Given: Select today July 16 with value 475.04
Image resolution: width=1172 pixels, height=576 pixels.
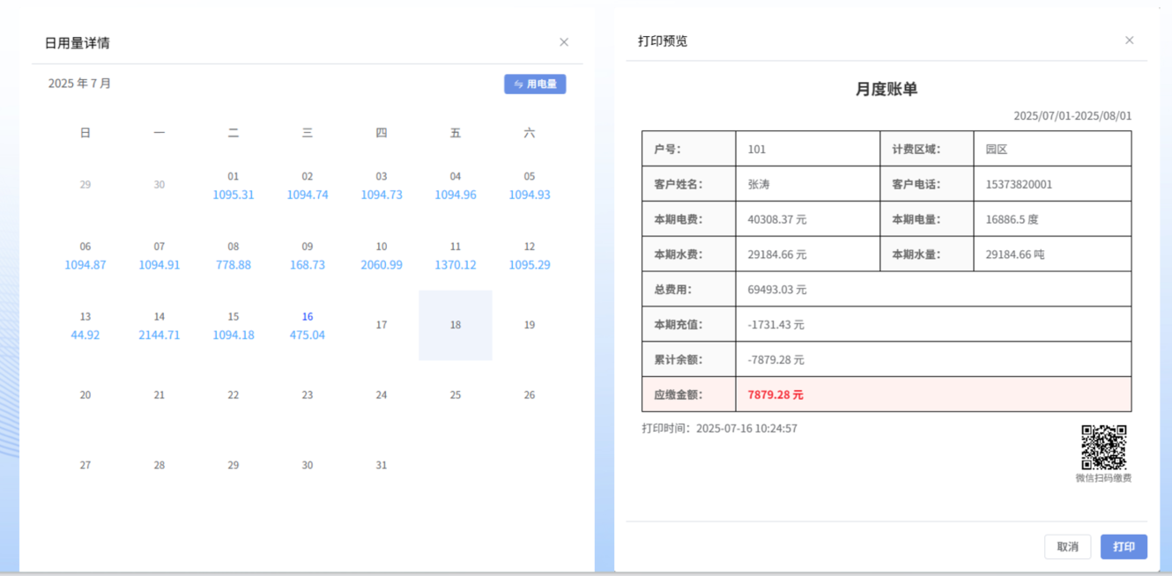Looking at the screenshot, I should [x=308, y=325].
